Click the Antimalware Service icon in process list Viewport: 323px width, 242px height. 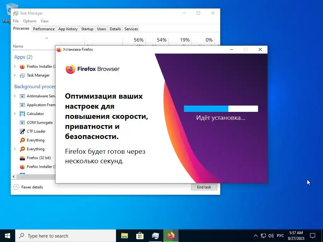(x=22, y=96)
